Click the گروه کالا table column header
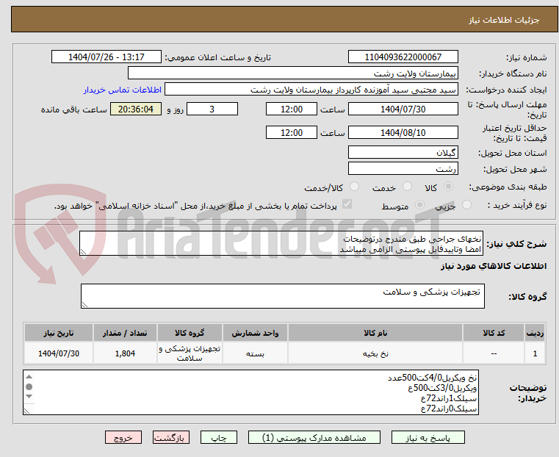 (x=190, y=333)
